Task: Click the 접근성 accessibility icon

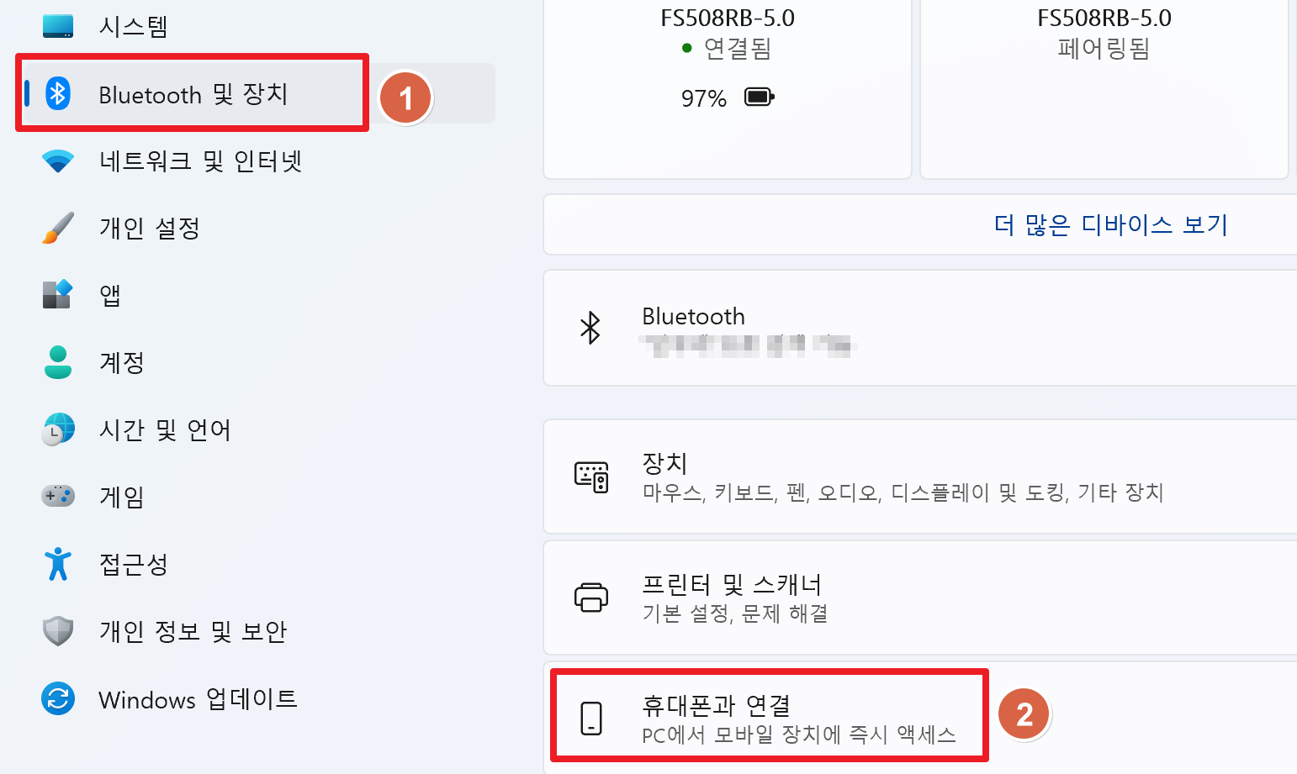Action: coord(57,564)
